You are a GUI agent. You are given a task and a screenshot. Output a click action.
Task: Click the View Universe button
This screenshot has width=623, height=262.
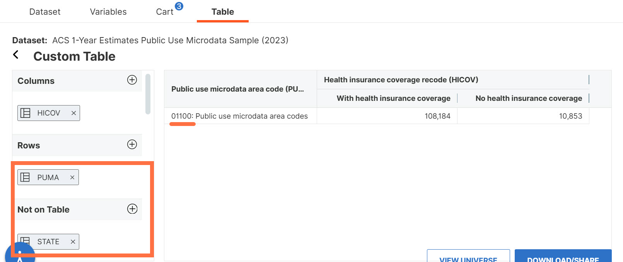[x=468, y=256]
